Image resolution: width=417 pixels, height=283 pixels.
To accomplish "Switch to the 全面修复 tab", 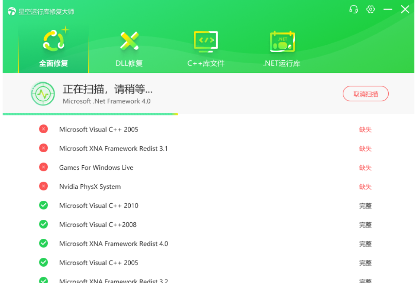I will [54, 49].
